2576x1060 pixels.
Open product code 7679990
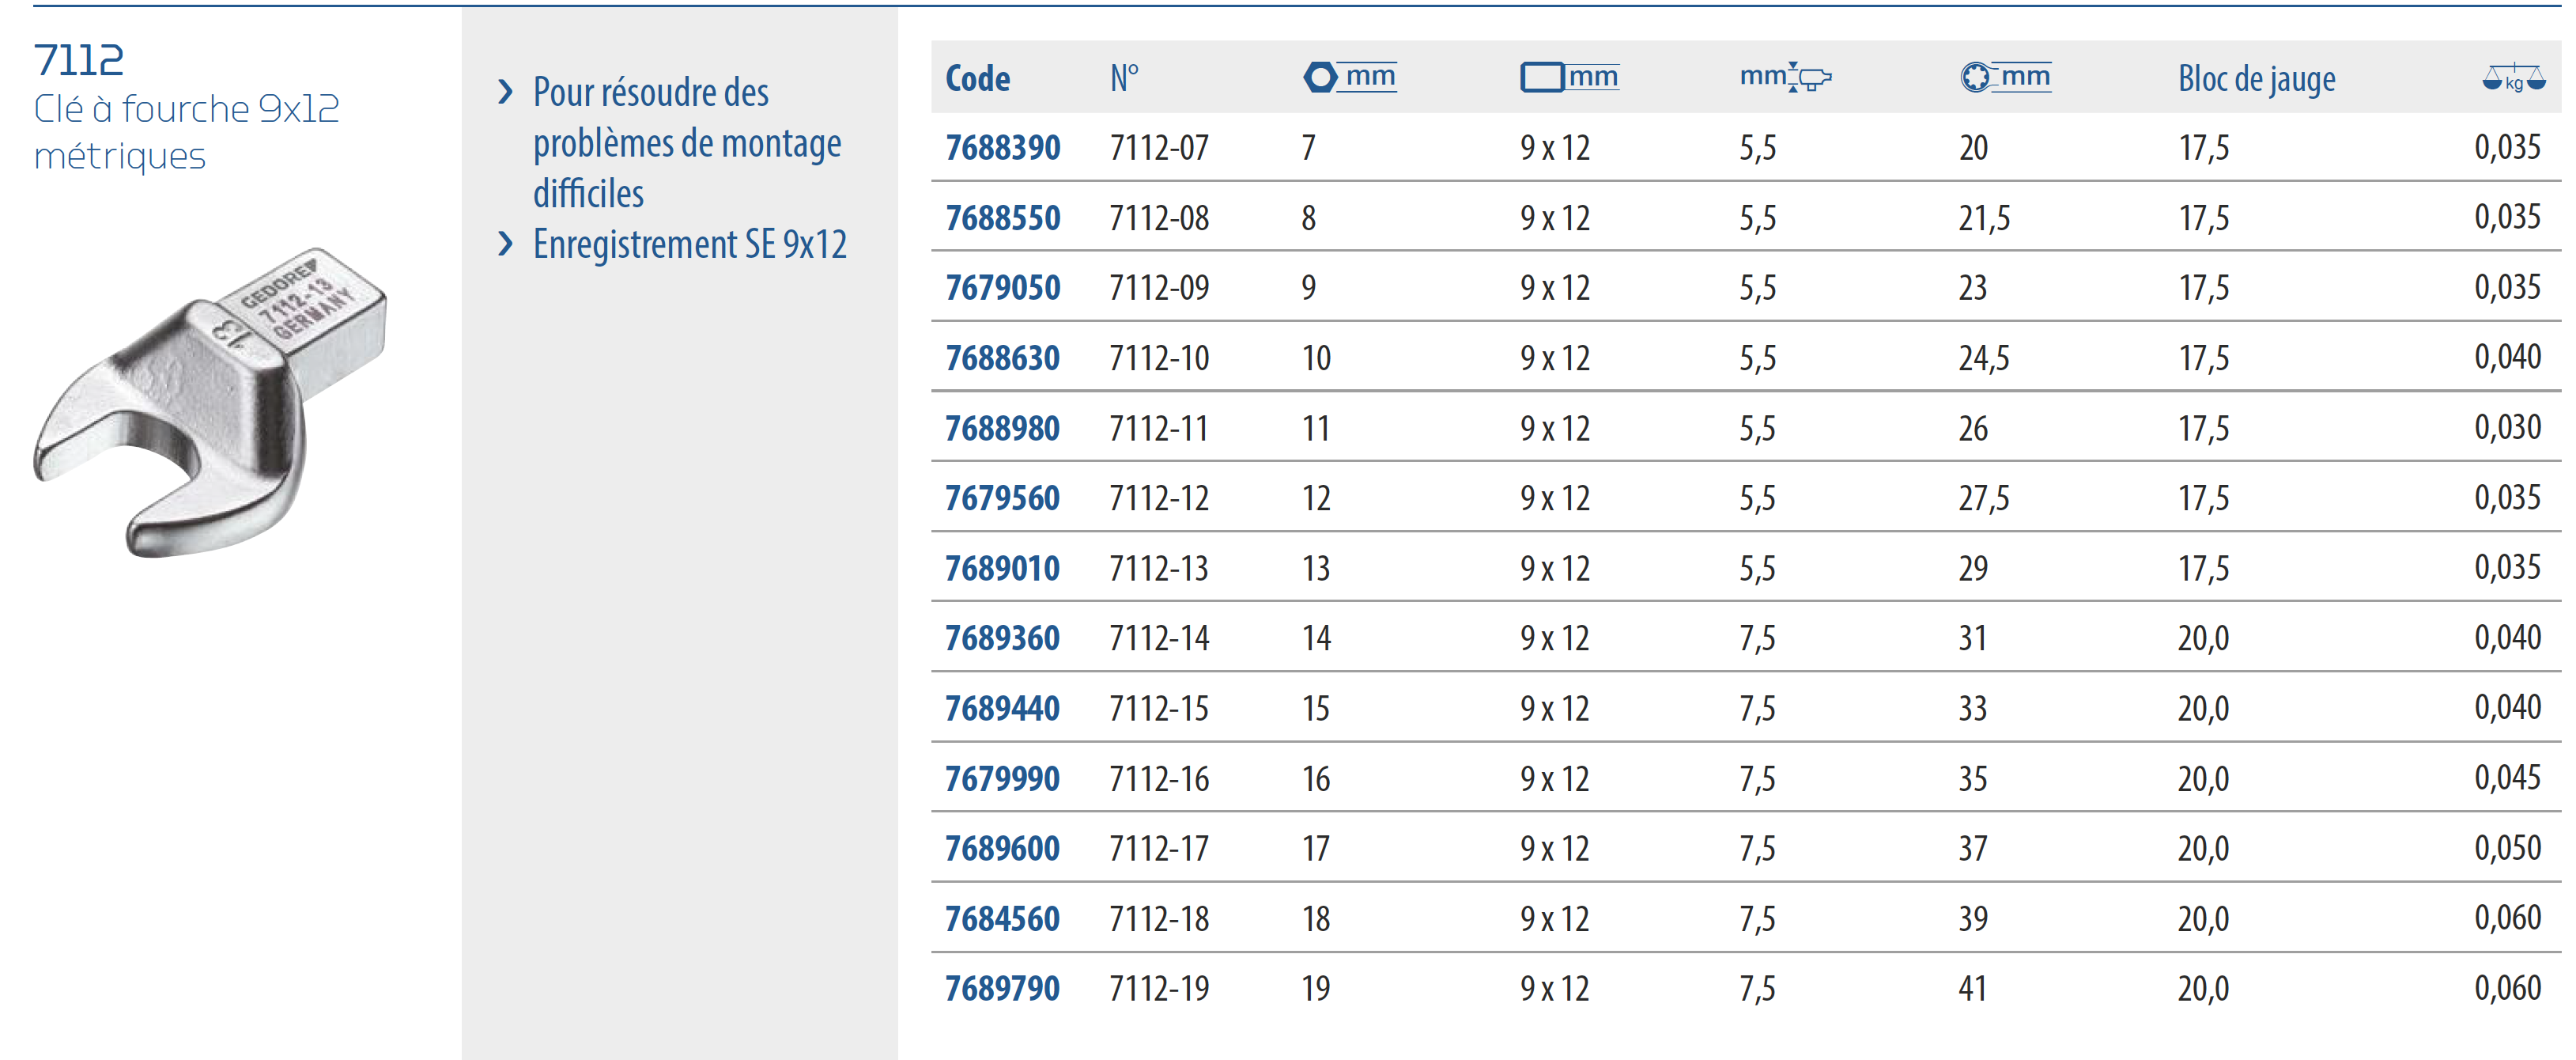1003,778
